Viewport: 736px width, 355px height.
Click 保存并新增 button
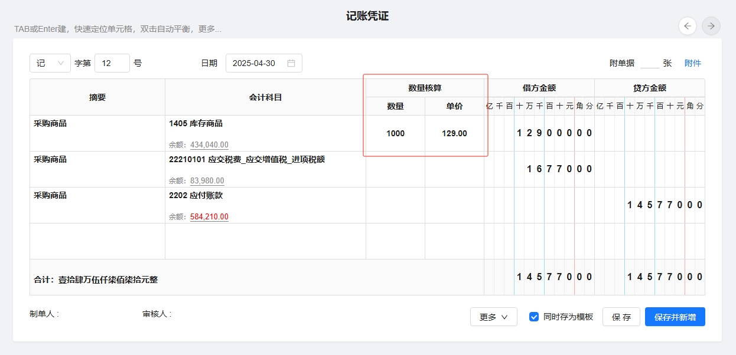[675, 317]
